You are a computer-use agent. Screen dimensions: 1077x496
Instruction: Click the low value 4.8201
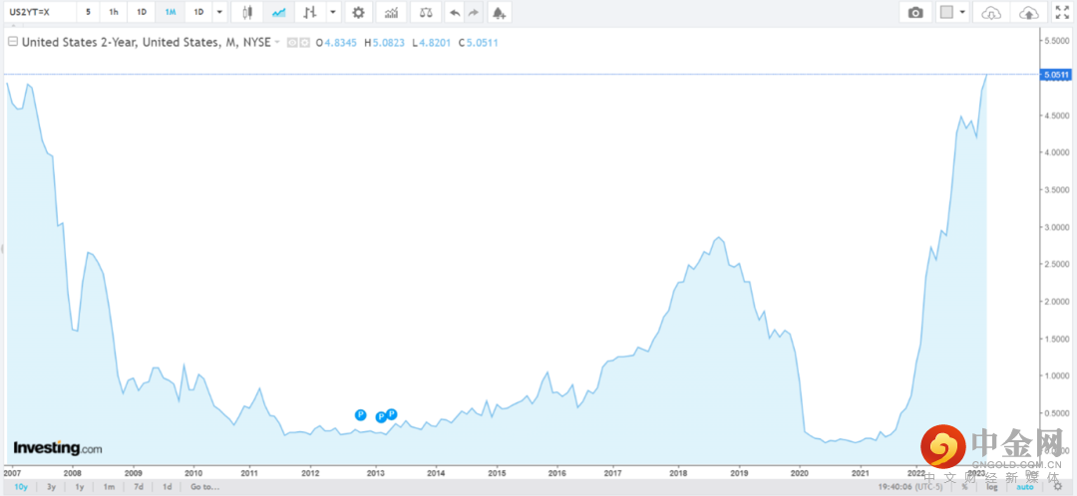[x=435, y=43]
